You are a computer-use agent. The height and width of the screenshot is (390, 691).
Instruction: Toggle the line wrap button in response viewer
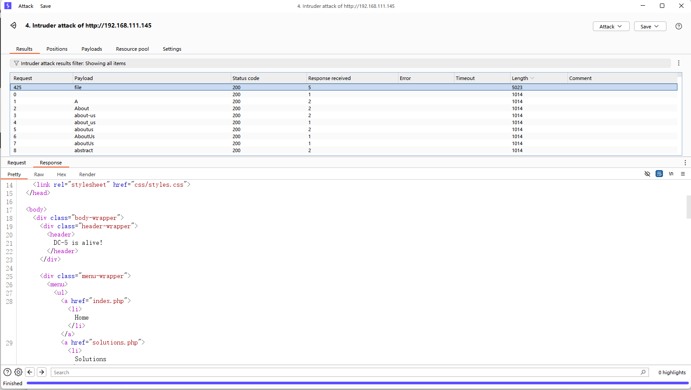[659, 174]
